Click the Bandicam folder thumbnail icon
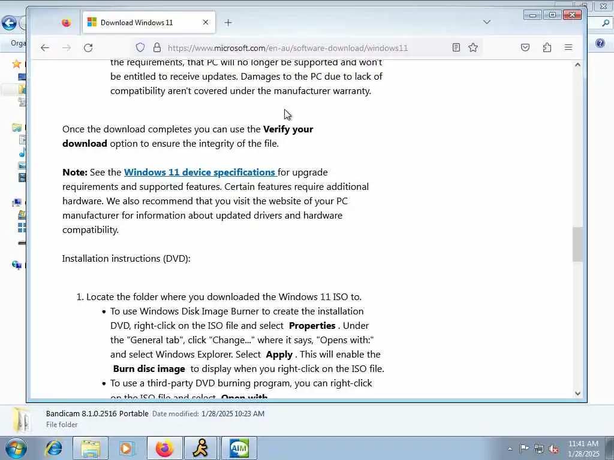This screenshot has width=614, height=460. click(x=22, y=420)
